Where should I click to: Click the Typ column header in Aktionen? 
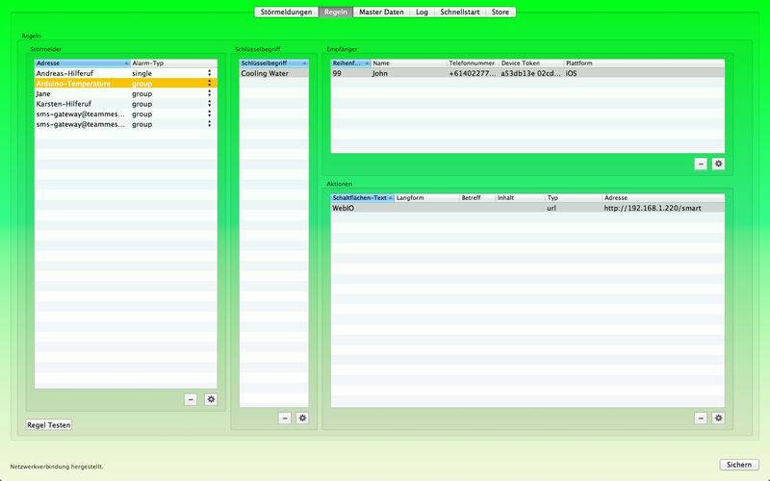[574, 198]
